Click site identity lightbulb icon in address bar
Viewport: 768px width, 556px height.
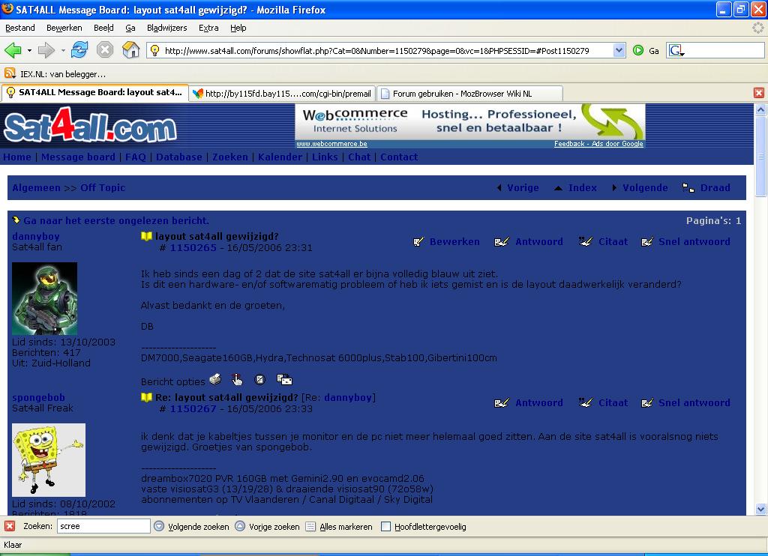[154, 50]
